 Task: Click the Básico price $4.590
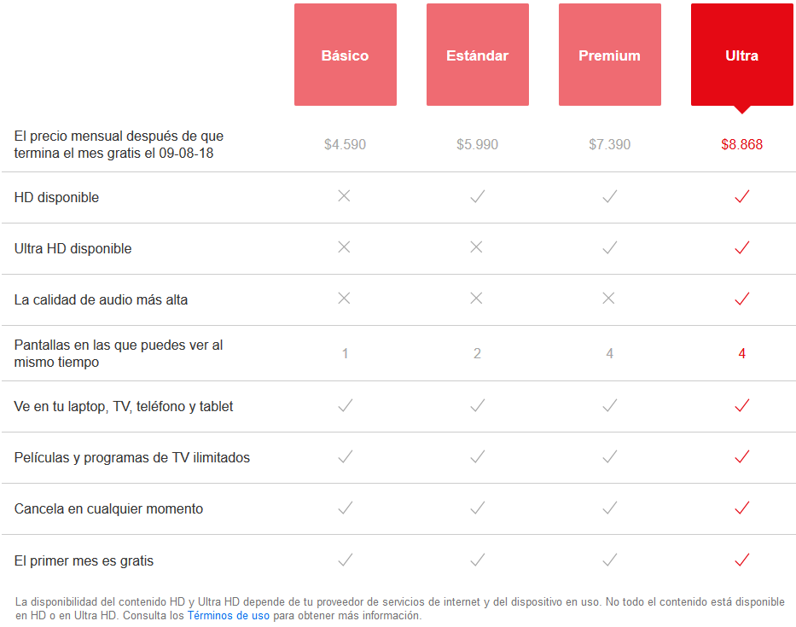345,144
